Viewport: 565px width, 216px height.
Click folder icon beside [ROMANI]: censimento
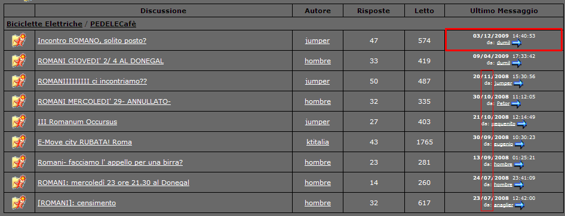tap(19, 203)
